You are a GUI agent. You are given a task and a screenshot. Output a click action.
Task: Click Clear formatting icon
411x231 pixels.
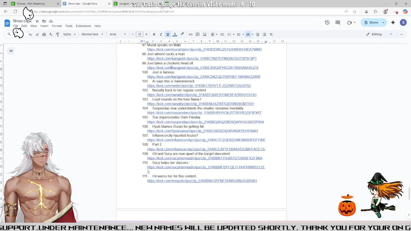[271, 34]
